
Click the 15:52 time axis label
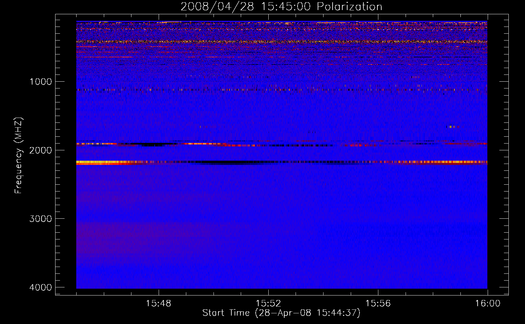point(268,304)
